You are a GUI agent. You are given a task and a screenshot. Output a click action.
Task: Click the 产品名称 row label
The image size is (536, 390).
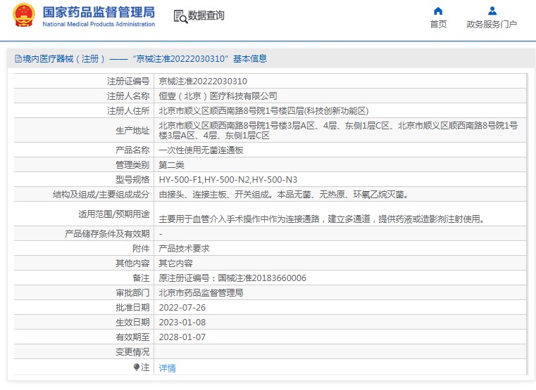[132, 150]
